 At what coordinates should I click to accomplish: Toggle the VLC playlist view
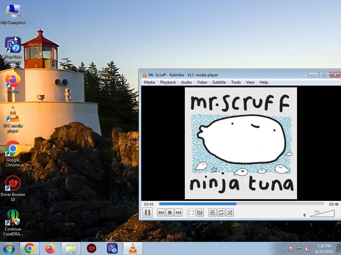tap(212, 212)
